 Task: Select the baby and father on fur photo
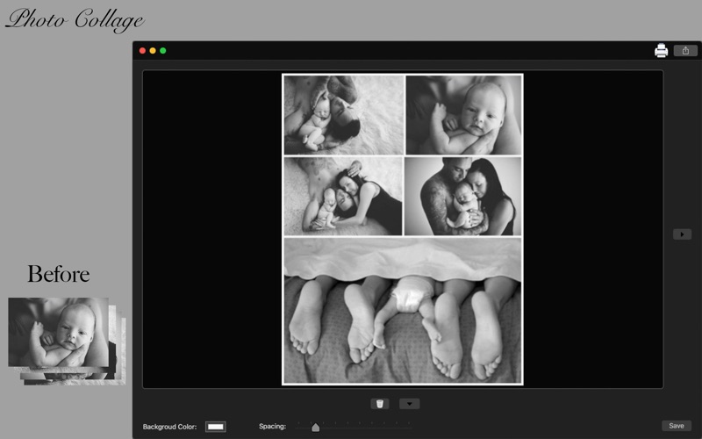click(343, 115)
